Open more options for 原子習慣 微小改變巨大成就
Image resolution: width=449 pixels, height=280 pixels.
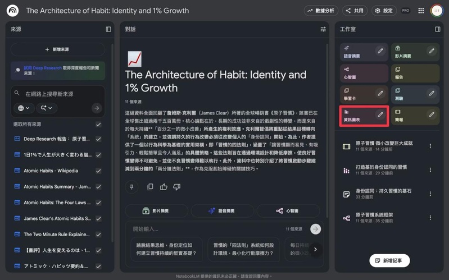(430, 146)
